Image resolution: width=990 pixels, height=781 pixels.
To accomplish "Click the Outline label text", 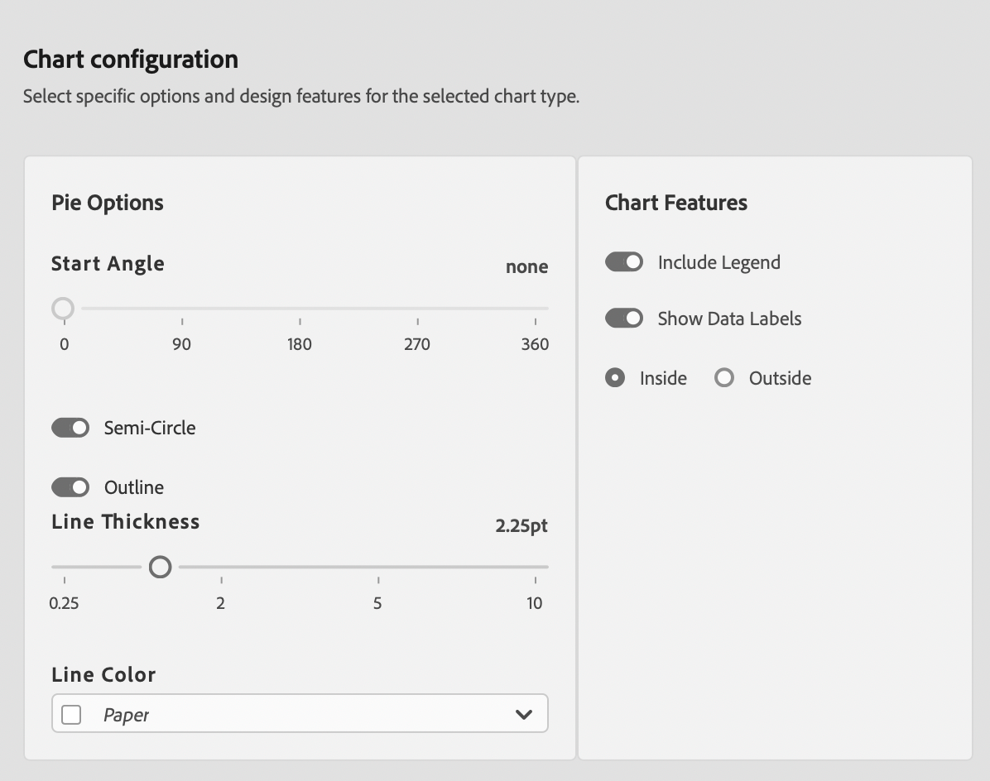I will coord(134,487).
